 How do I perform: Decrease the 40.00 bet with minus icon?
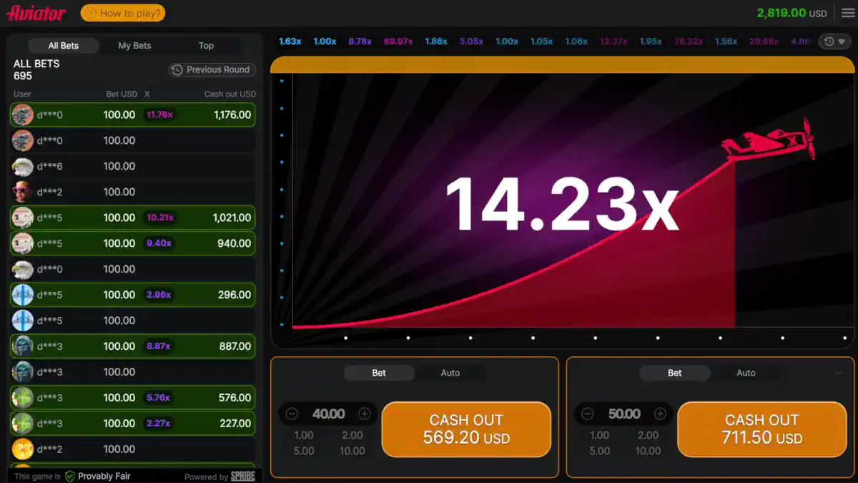pyautogui.click(x=292, y=414)
